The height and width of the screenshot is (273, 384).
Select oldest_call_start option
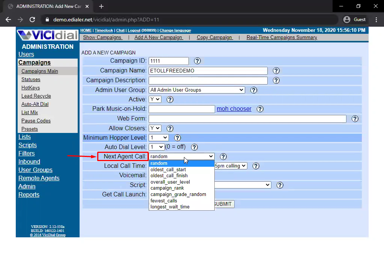[181, 170]
